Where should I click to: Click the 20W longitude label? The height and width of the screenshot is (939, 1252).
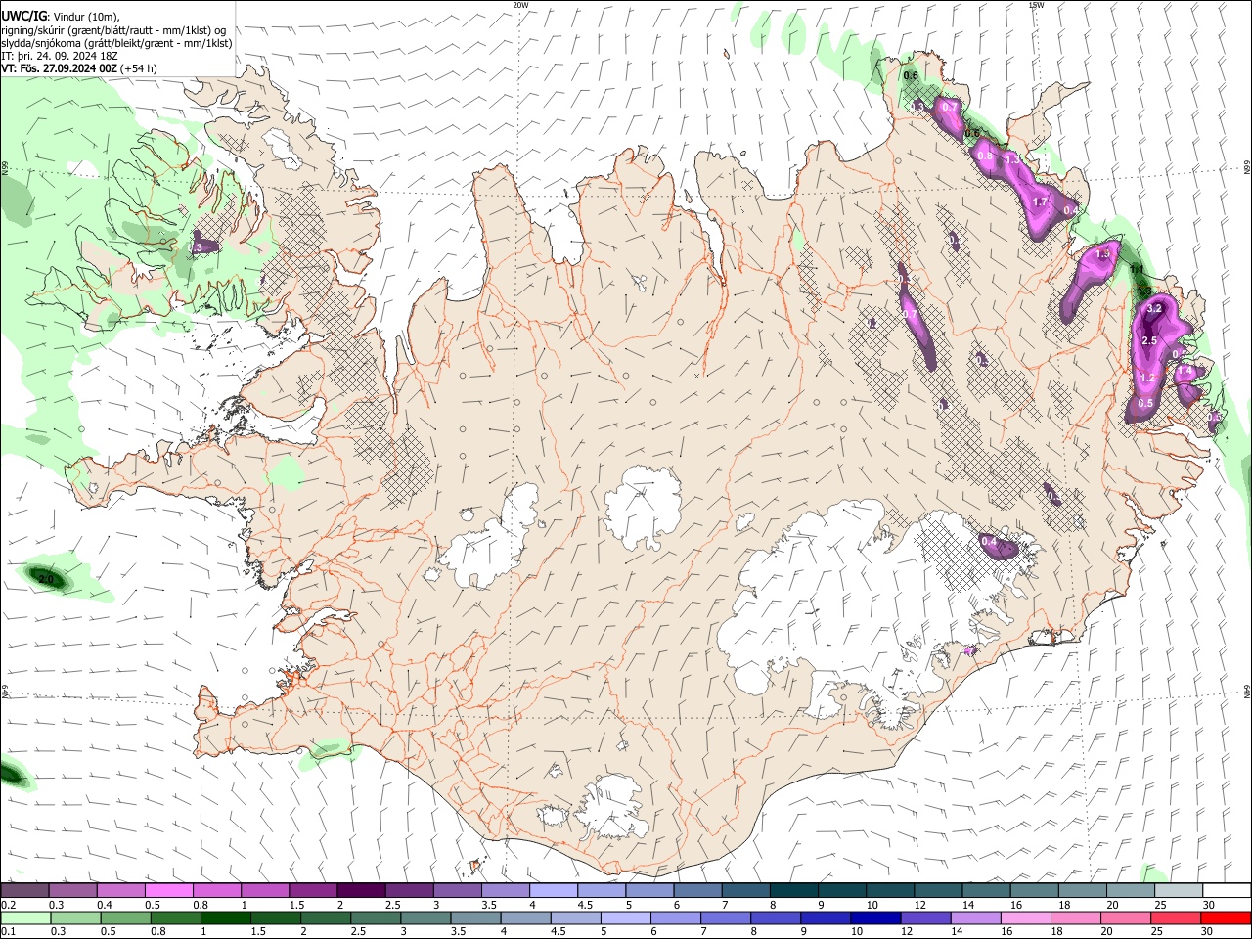point(520,5)
